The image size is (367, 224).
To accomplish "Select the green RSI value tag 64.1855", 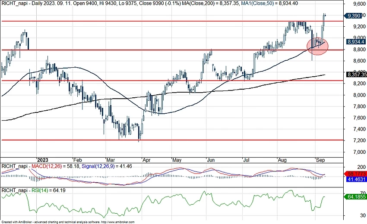I will [x=356, y=197].
